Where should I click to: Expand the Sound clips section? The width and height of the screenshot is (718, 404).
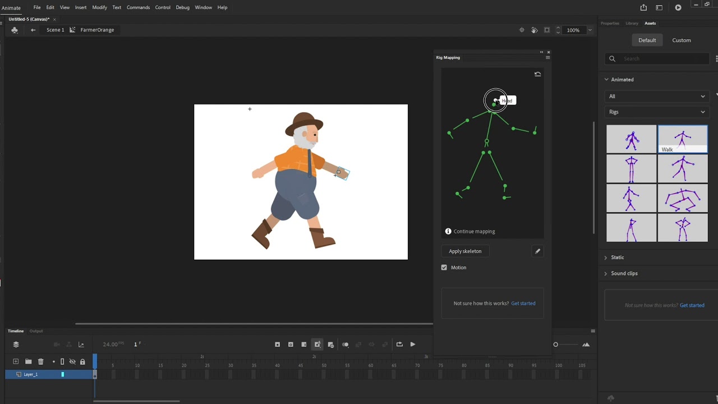click(624, 273)
